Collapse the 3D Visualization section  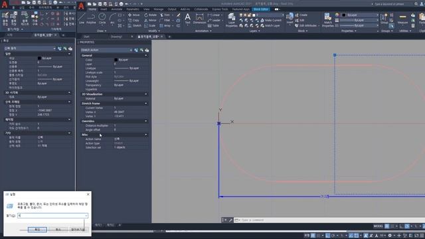click(x=146, y=94)
